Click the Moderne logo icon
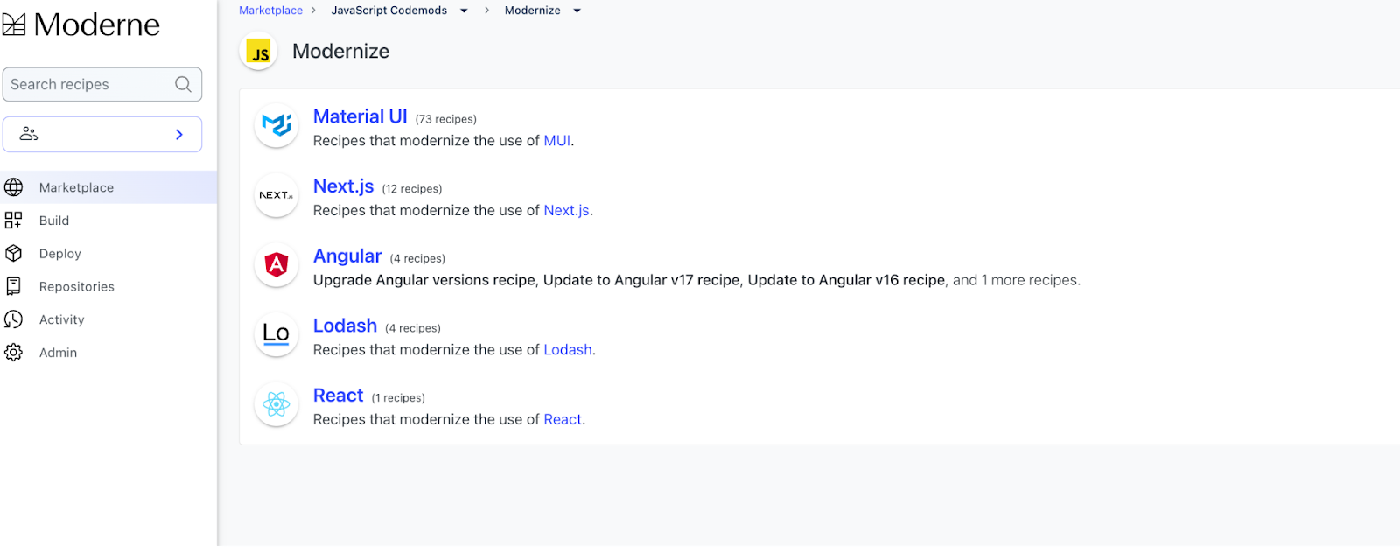 (14, 24)
